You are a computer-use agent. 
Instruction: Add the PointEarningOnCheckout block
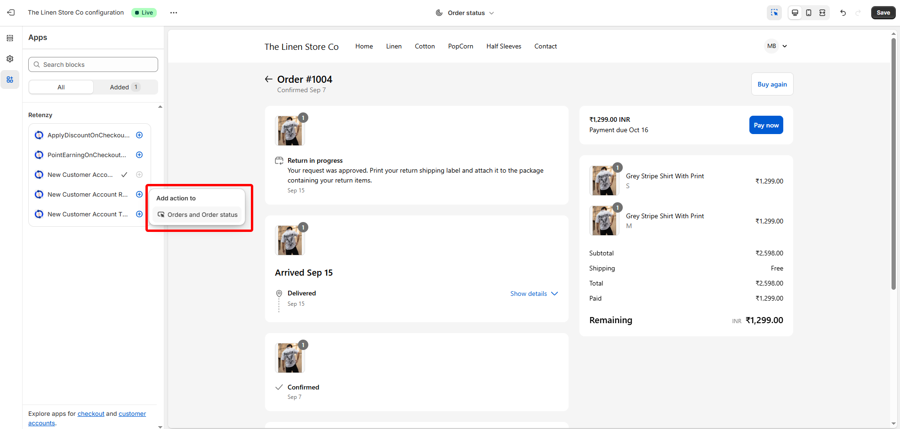(x=139, y=155)
